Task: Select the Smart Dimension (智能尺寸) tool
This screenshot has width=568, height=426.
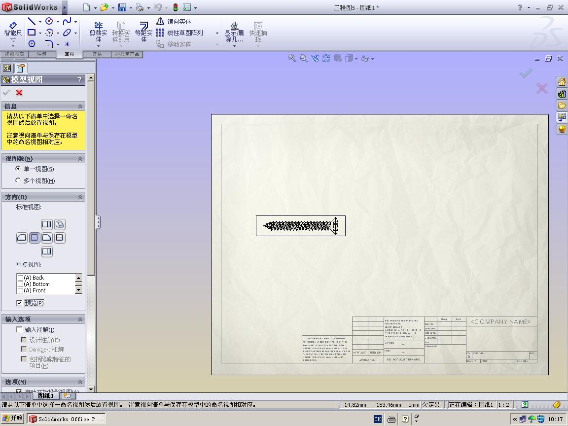Action: point(13,32)
